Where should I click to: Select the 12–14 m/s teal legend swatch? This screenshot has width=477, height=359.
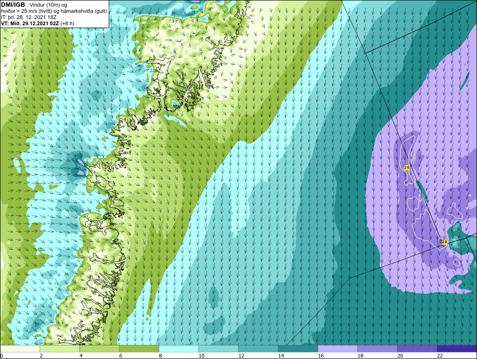point(258,349)
